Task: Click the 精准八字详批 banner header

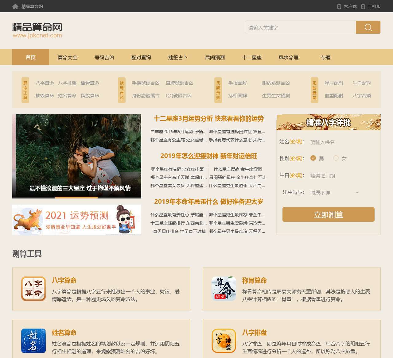Action: pos(329,122)
